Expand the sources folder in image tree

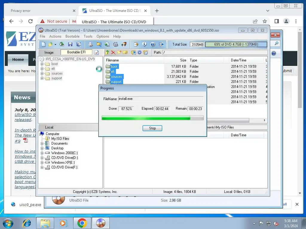[42, 73]
